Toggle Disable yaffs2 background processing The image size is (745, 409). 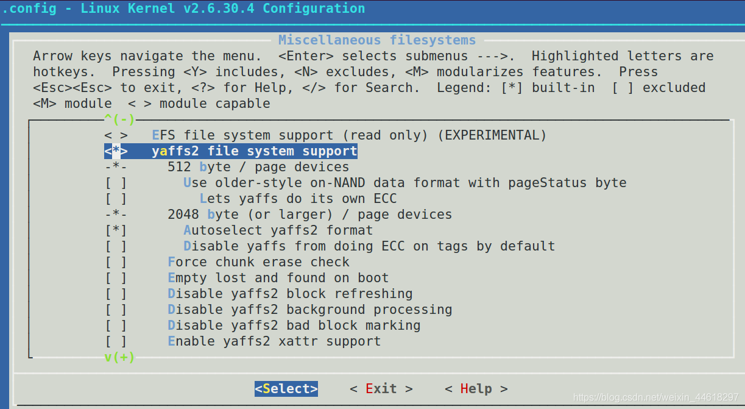point(116,310)
